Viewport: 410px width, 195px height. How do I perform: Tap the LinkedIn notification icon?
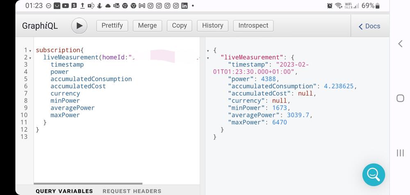(x=184, y=6)
